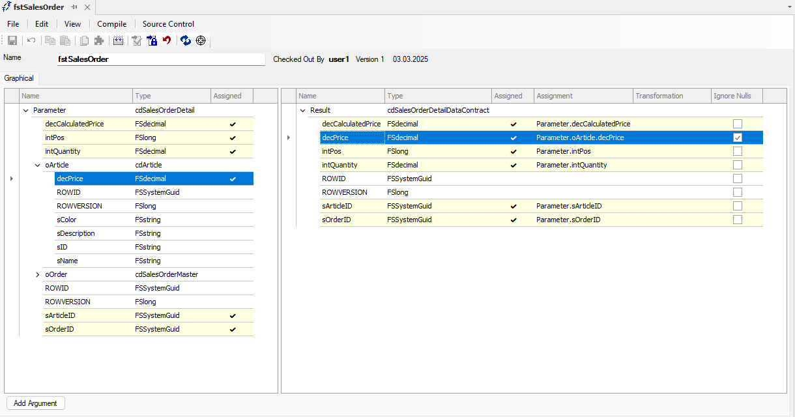Screen dimensions: 795x417
Task: Click the user1 checked-out-by text
Action: point(339,59)
